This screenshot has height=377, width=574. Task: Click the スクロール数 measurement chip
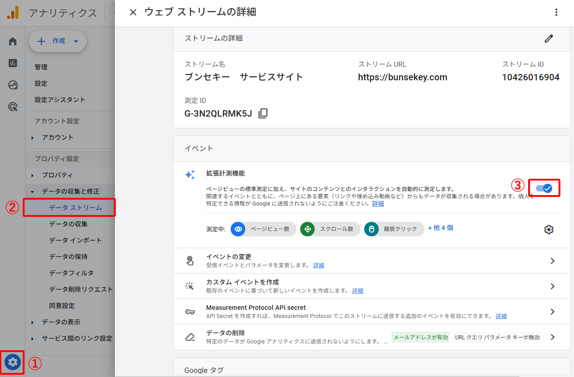[x=330, y=229]
